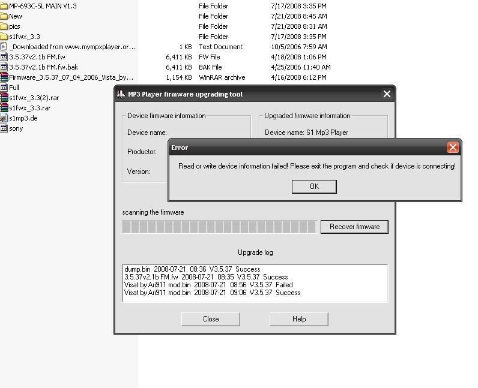Select the s1fwx_3.3(2).rar archive icon
The height and width of the screenshot is (388, 478).
4,98
